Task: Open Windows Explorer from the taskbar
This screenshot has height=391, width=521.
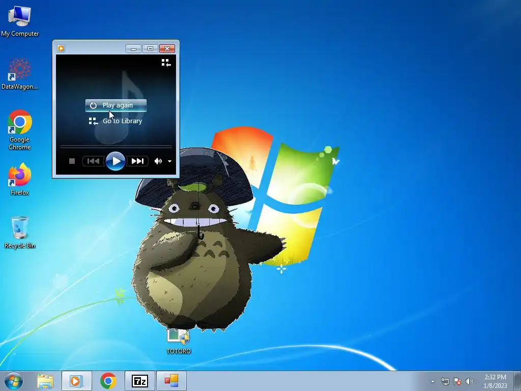Action: (45, 381)
